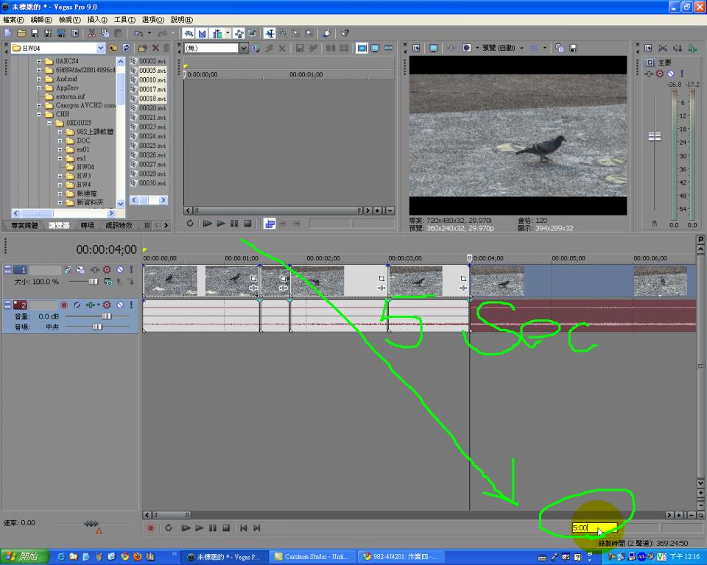Expand the DOC folder in tree
The image size is (707, 565).
point(60,141)
